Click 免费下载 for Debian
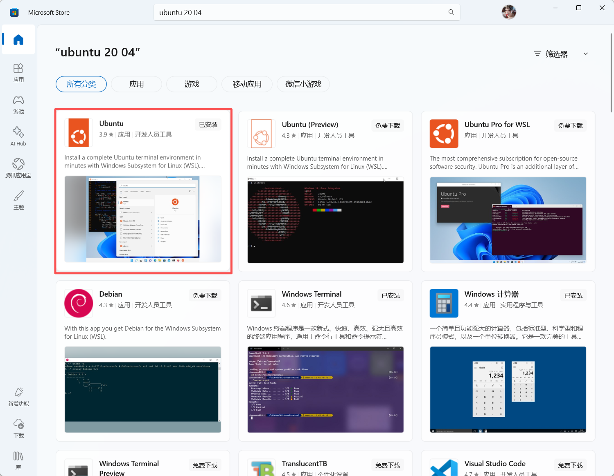The width and height of the screenshot is (614, 476). (x=205, y=295)
